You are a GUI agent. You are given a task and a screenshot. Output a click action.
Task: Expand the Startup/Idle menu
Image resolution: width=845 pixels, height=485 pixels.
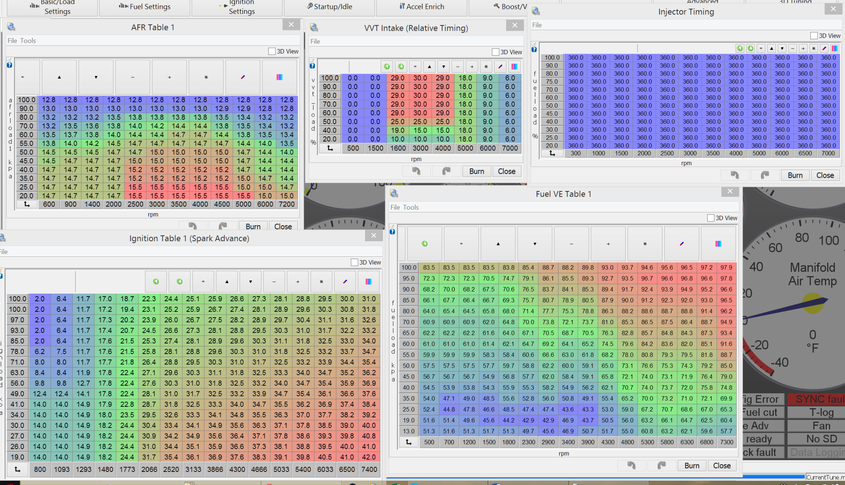click(x=330, y=7)
